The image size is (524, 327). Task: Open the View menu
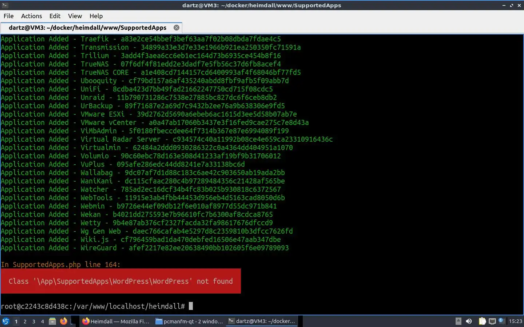pos(75,16)
